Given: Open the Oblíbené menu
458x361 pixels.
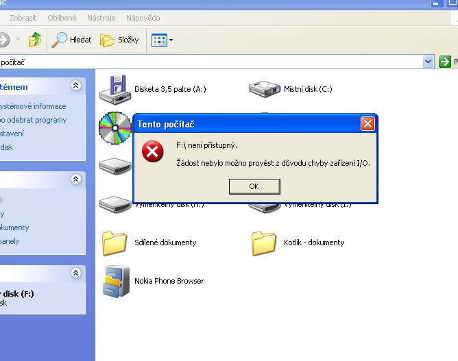Looking at the screenshot, I should (x=62, y=18).
